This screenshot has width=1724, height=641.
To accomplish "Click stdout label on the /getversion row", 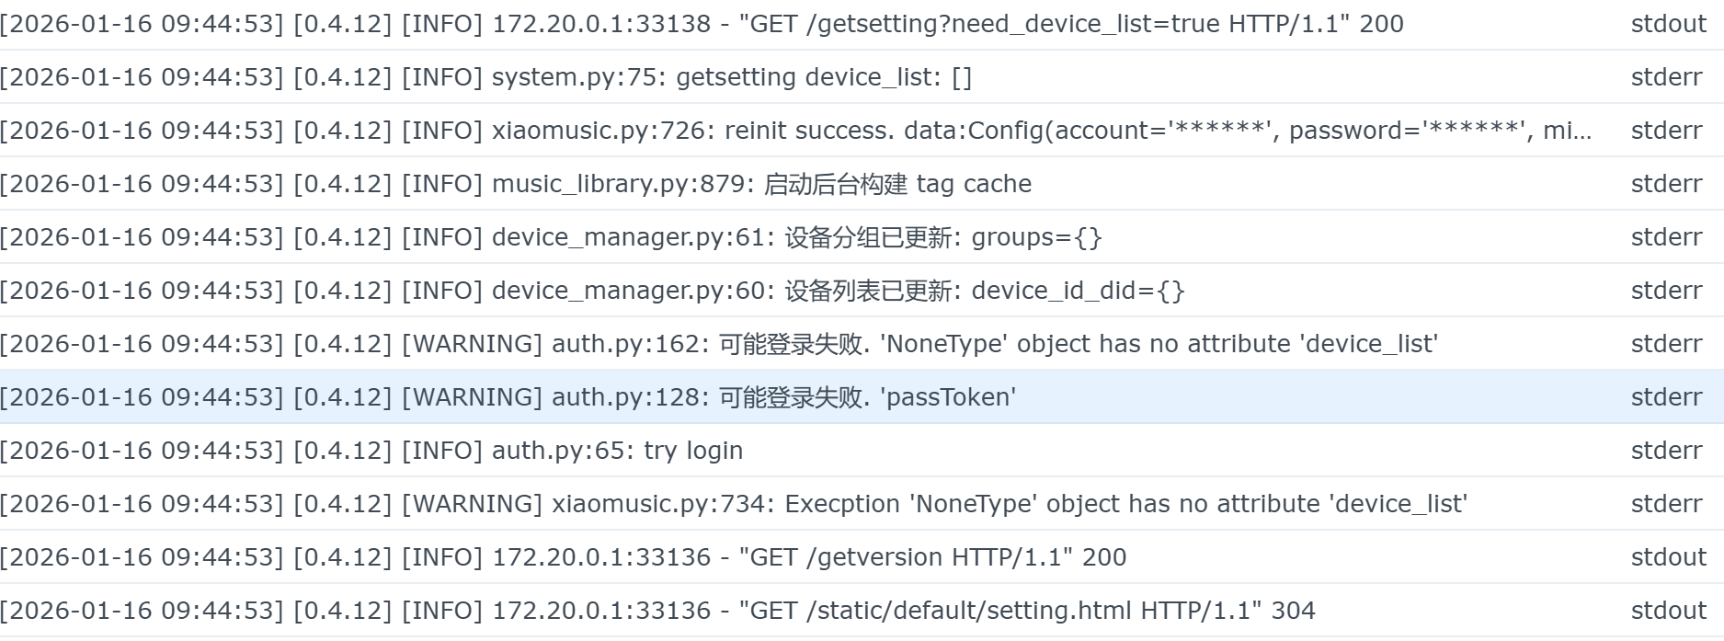I will point(1668,557).
